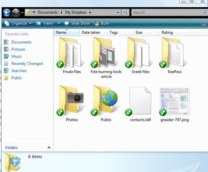Image resolution: width=208 pixels, height=172 pixels.
Task: Select the contacts.ldif file
Action: 140,101
